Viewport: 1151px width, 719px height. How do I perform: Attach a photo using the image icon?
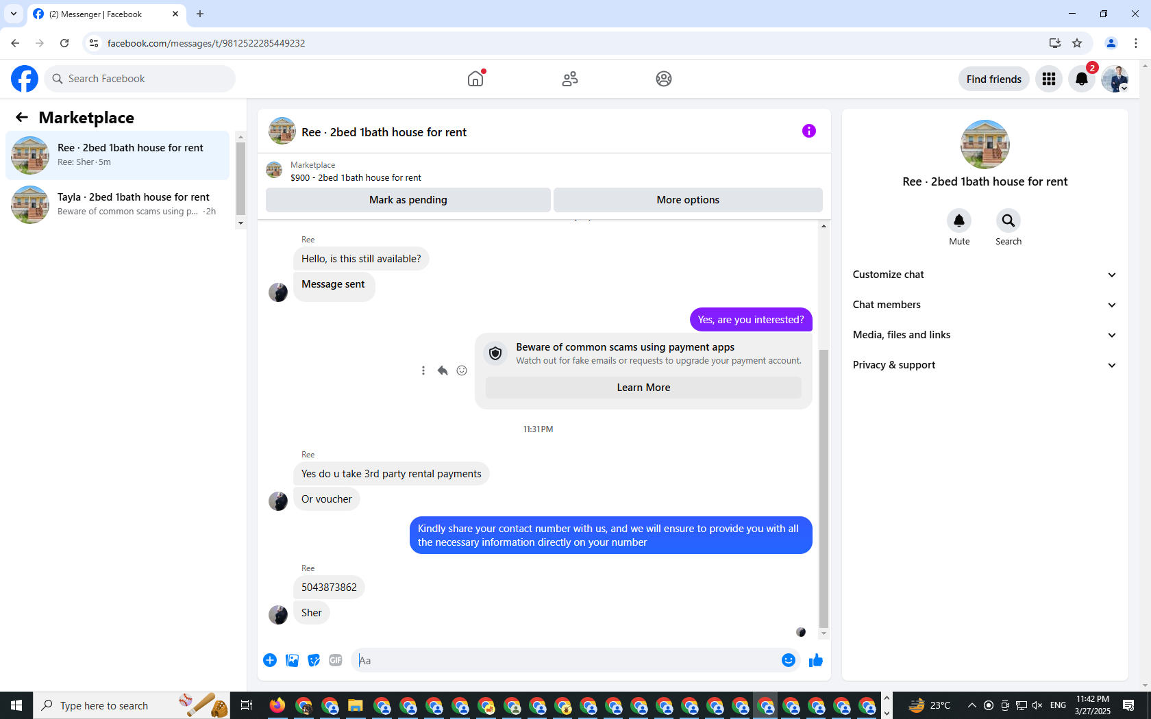[x=292, y=660]
